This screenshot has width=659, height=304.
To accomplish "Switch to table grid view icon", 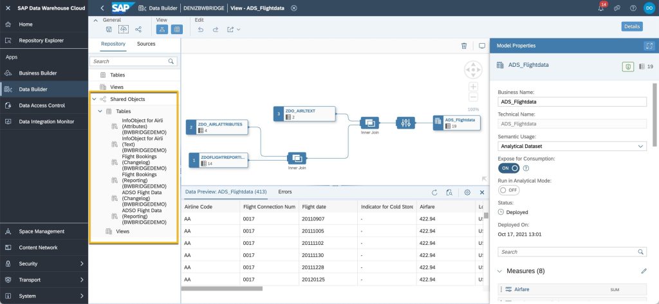I will (177, 30).
